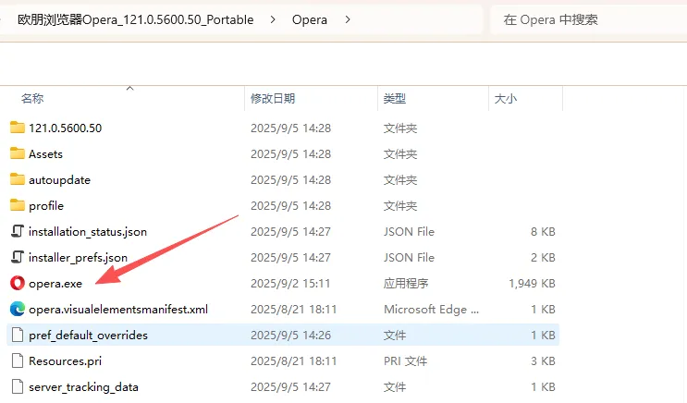Sort by the 名称 column header
Screen dimensions: 687x403
[32, 99]
